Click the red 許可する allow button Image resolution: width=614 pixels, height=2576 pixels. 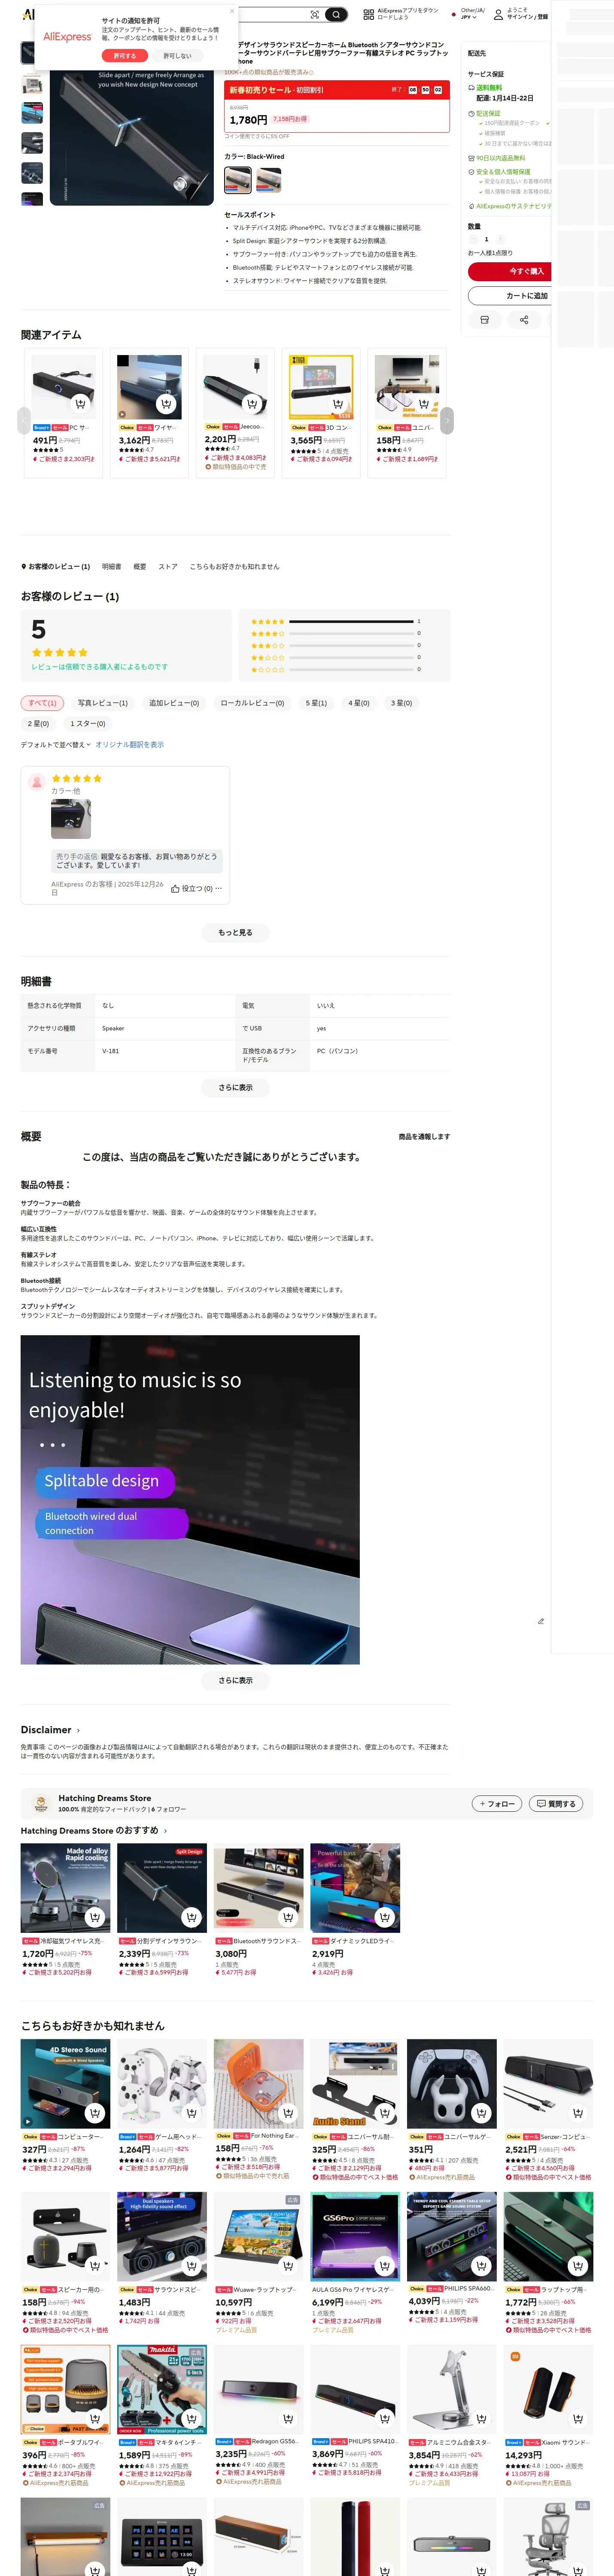(125, 56)
